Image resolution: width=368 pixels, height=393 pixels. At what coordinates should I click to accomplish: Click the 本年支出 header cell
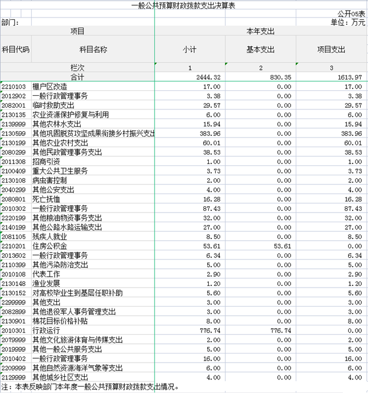[x=260, y=32]
